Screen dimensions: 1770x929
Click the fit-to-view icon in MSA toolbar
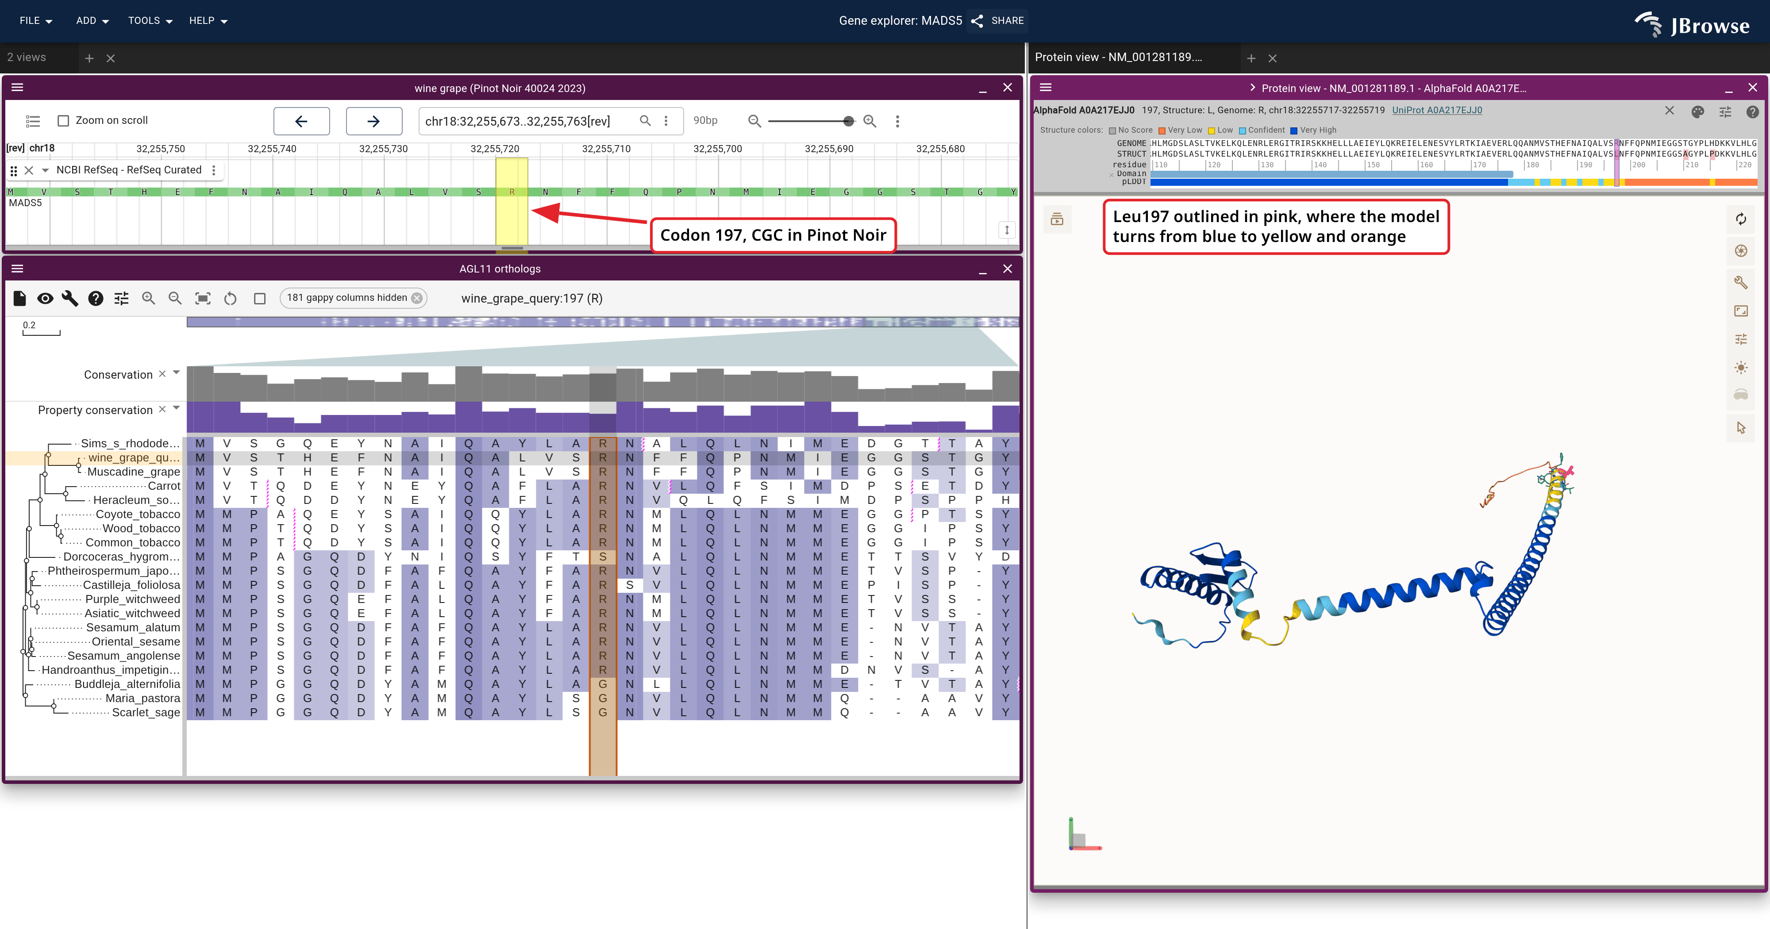point(203,298)
